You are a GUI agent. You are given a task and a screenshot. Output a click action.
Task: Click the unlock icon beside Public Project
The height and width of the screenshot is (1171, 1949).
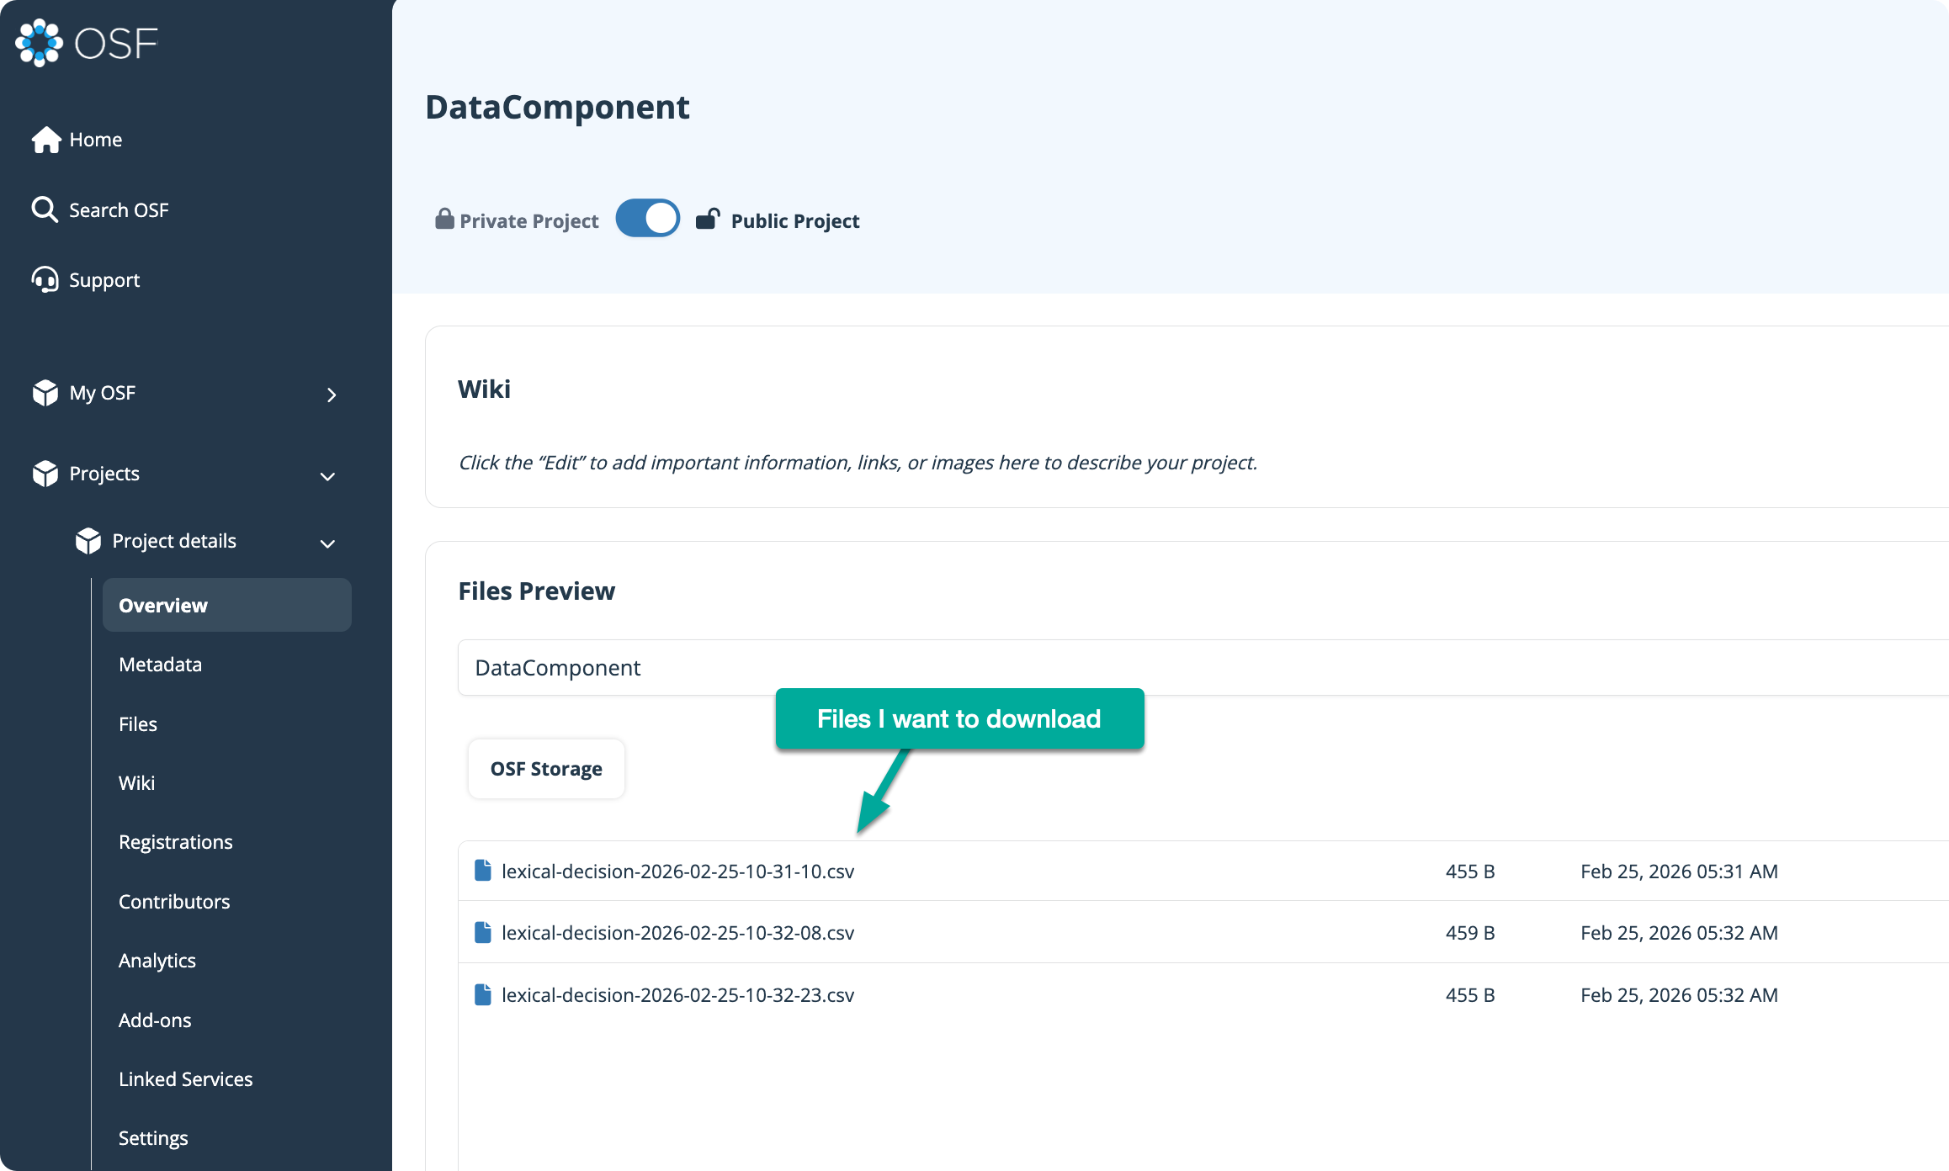click(709, 219)
